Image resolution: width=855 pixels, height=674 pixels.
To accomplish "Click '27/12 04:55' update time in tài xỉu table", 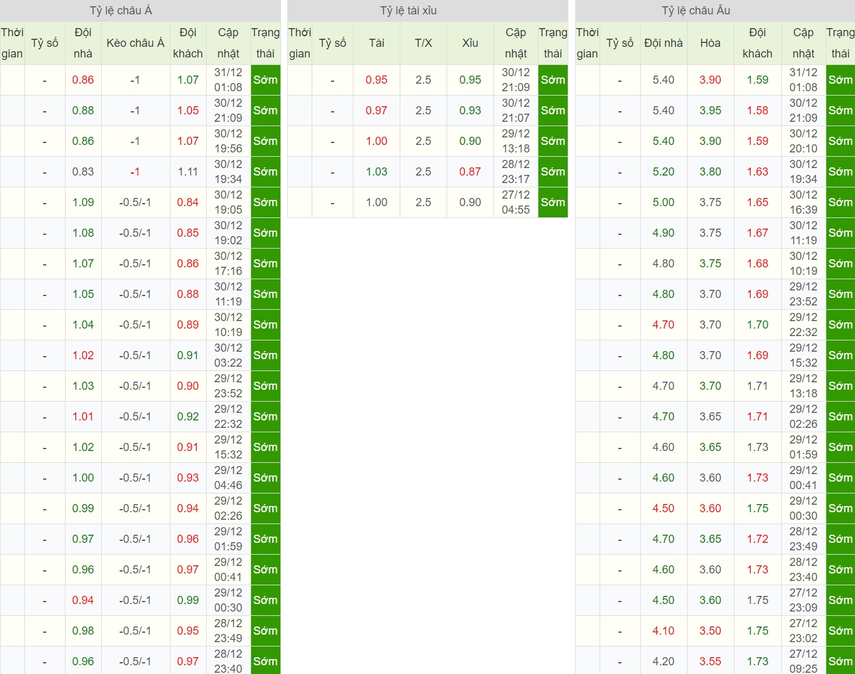I will [x=516, y=202].
